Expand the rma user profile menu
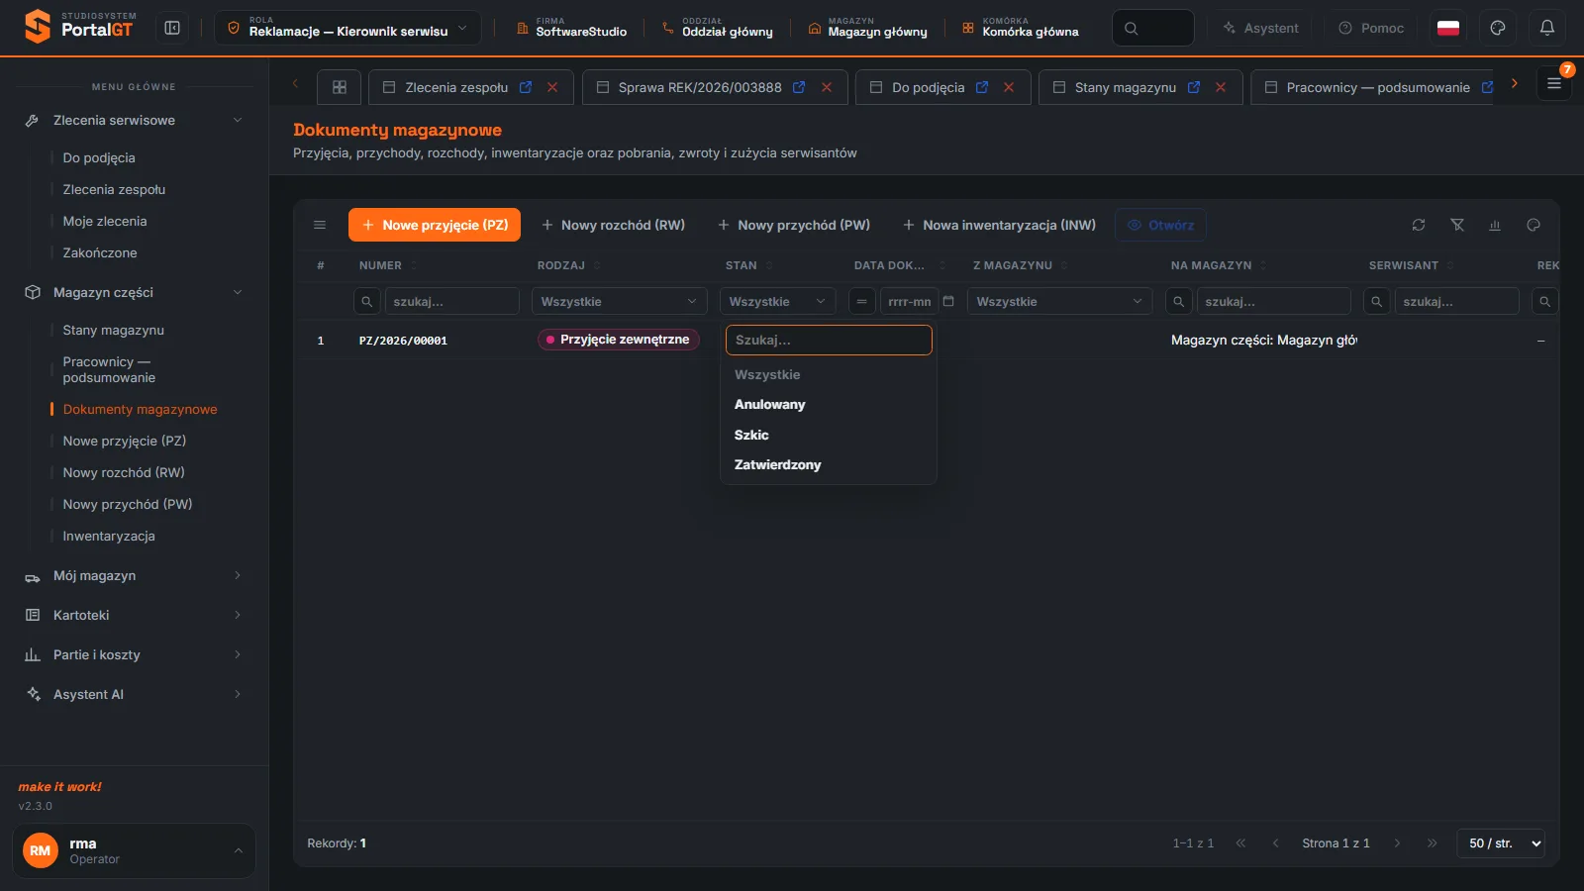 (134, 850)
